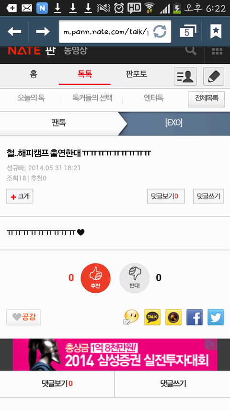Image resolution: width=230 pixels, height=410 pixels.
Task: Share post on Facebook
Action: tap(195, 317)
